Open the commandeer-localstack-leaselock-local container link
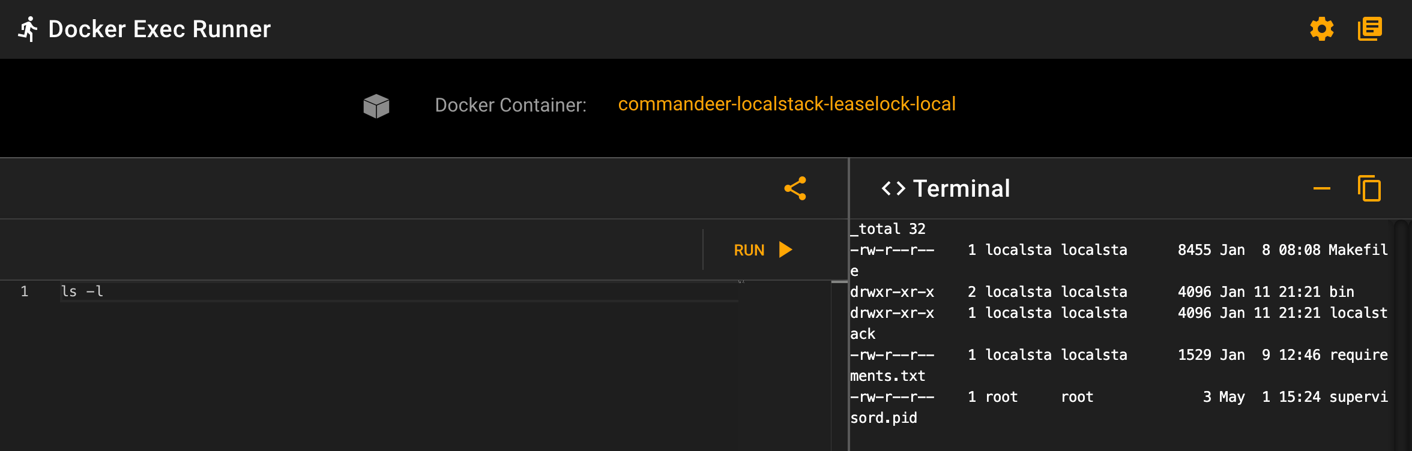Image resolution: width=1412 pixels, height=451 pixels. 786,104
